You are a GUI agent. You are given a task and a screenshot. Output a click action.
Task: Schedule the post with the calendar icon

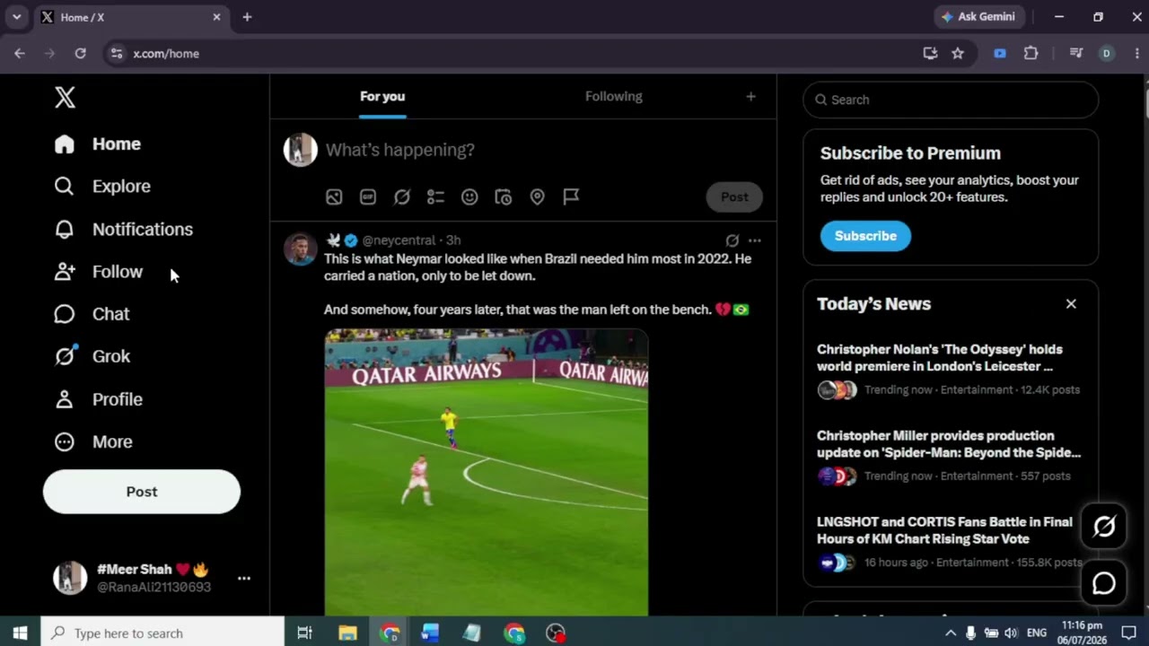[504, 197]
